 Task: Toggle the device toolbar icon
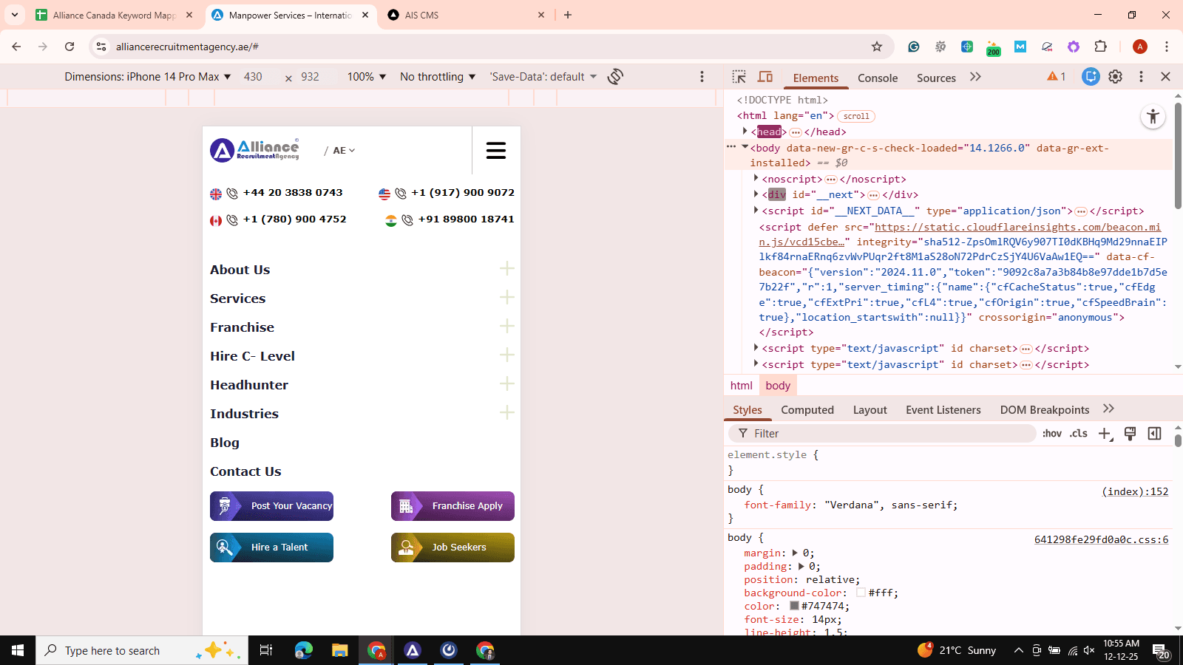(765, 77)
